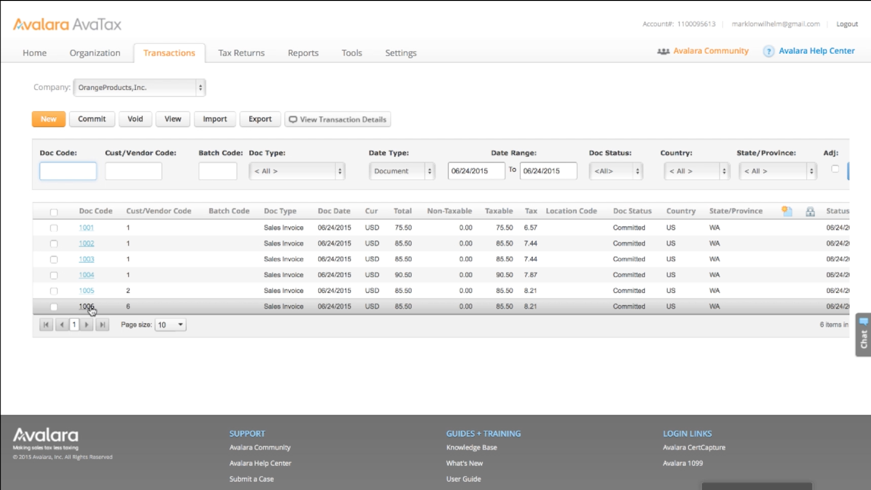Go to last page with pagination arrow

(x=103, y=324)
